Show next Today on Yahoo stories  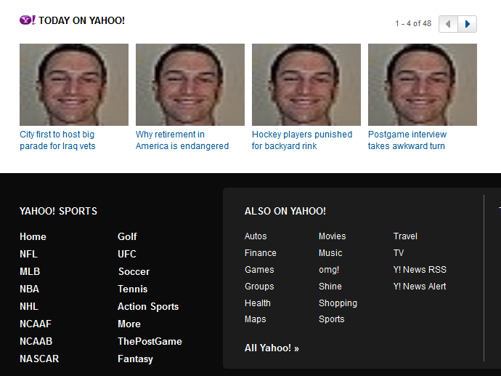[468, 24]
